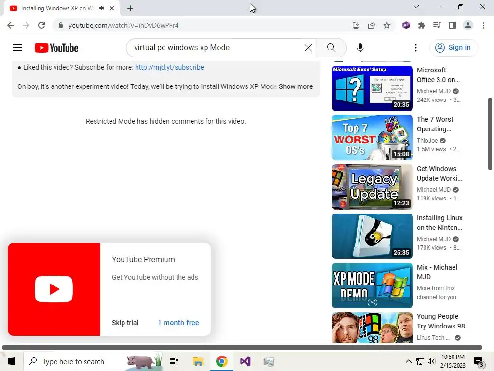494x371 pixels.
Task: Click the taskbar search box
Action: (x=93, y=361)
